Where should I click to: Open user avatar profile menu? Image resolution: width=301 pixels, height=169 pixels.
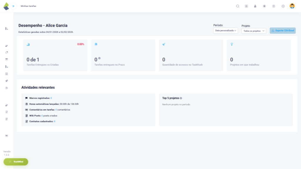coord(292,6)
